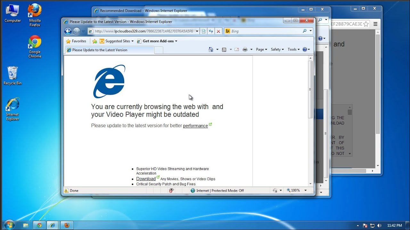Viewport: 410px width, 230px height.
Task: Expand the Bing search provider dropdown
Action: [x=310, y=31]
